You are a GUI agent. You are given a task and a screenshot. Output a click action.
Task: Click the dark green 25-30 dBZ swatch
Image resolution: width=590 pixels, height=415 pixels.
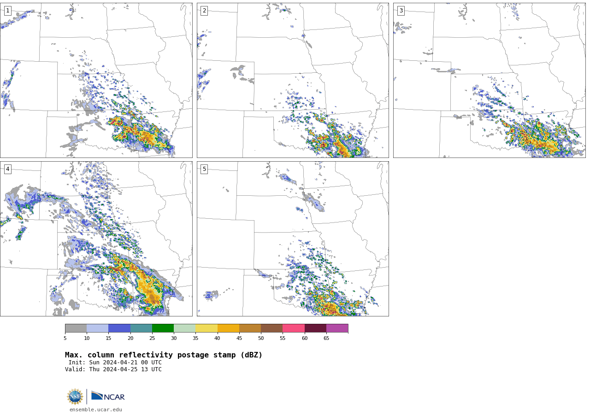click(x=163, y=328)
